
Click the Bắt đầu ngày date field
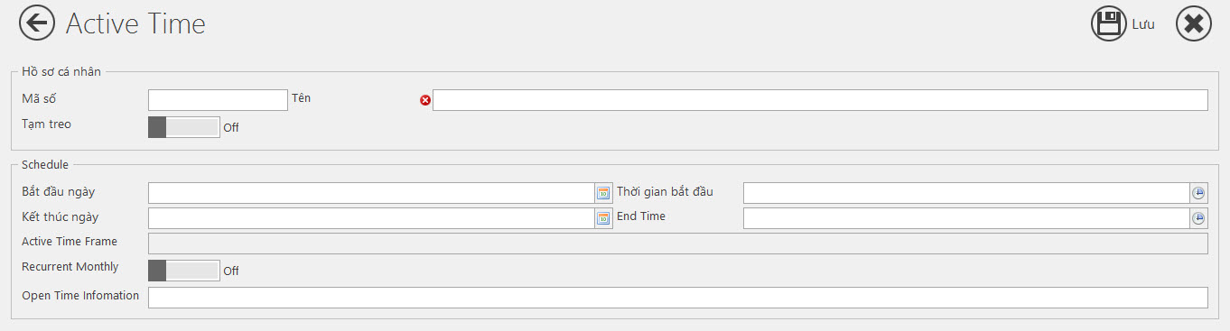(371, 193)
